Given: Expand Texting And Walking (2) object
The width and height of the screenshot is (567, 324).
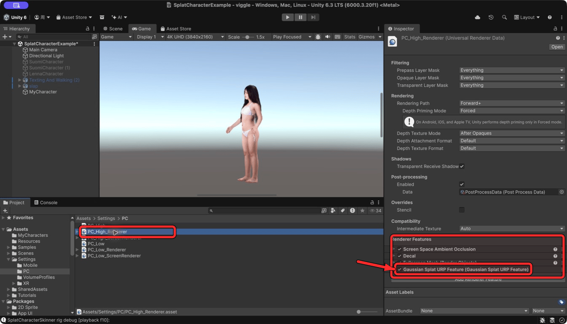Looking at the screenshot, I should tap(19, 80).
